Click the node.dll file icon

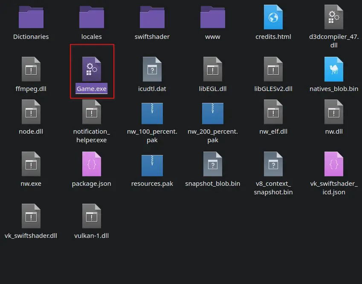point(31,112)
